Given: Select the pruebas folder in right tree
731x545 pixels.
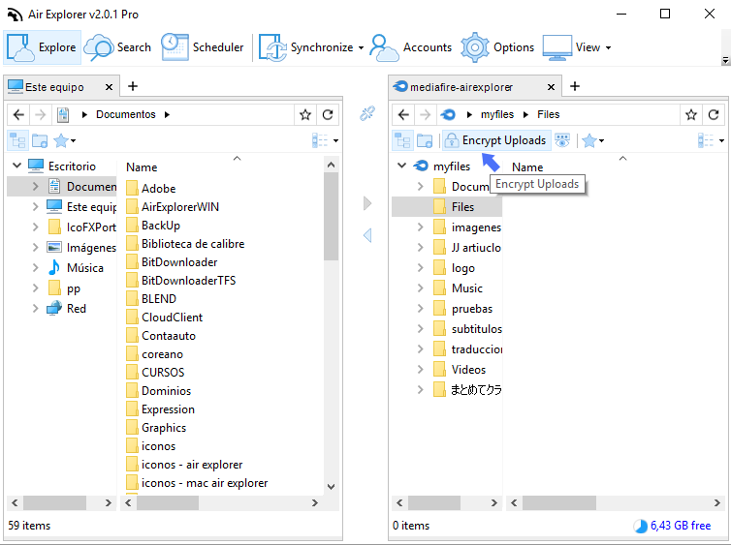Looking at the screenshot, I should [472, 309].
